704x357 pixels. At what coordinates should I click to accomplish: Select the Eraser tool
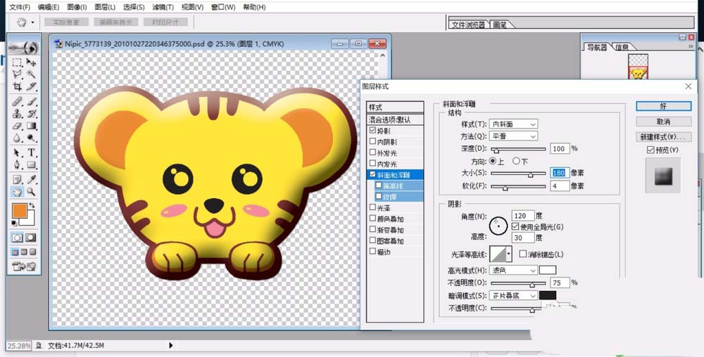(x=17, y=126)
